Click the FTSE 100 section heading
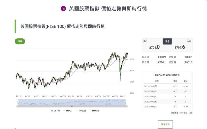207x129 pixels. [x=63, y=26]
